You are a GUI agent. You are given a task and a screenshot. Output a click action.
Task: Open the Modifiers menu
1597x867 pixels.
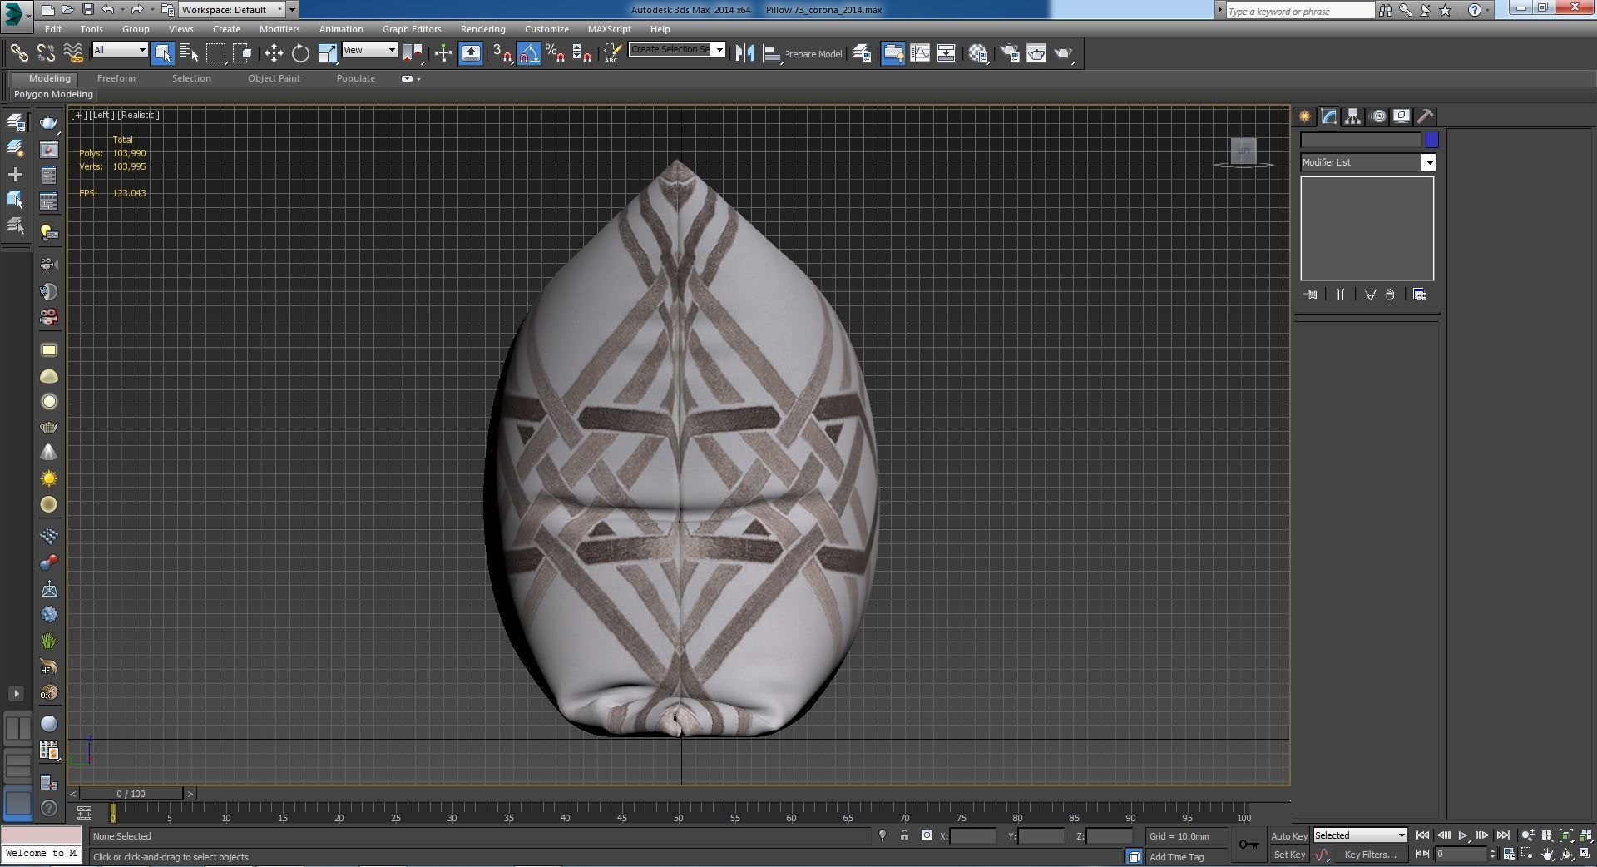[x=279, y=29]
